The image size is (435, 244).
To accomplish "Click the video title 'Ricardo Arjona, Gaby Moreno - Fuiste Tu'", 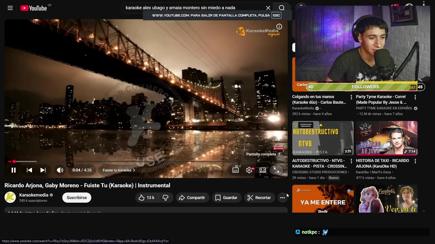I will pos(87,185).
